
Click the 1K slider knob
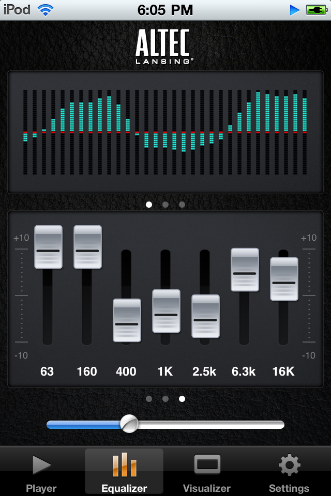pos(166,311)
